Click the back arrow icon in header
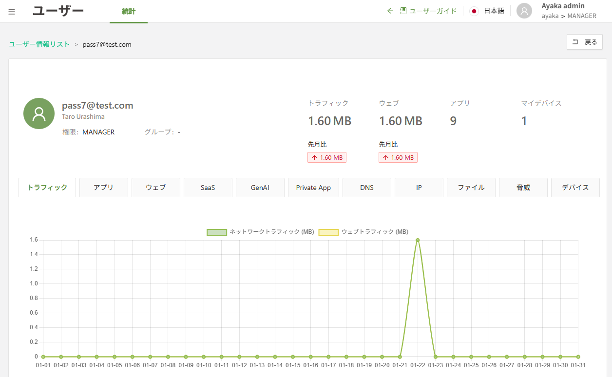Screen dimensions: 612x377 390,11
